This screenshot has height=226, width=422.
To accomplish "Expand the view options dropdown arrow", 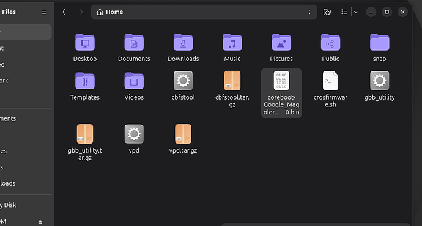I will point(356,12).
